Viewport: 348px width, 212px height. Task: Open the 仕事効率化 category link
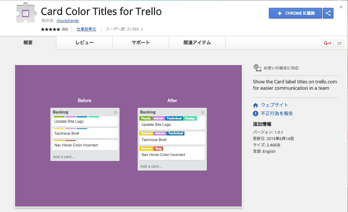[86, 29]
